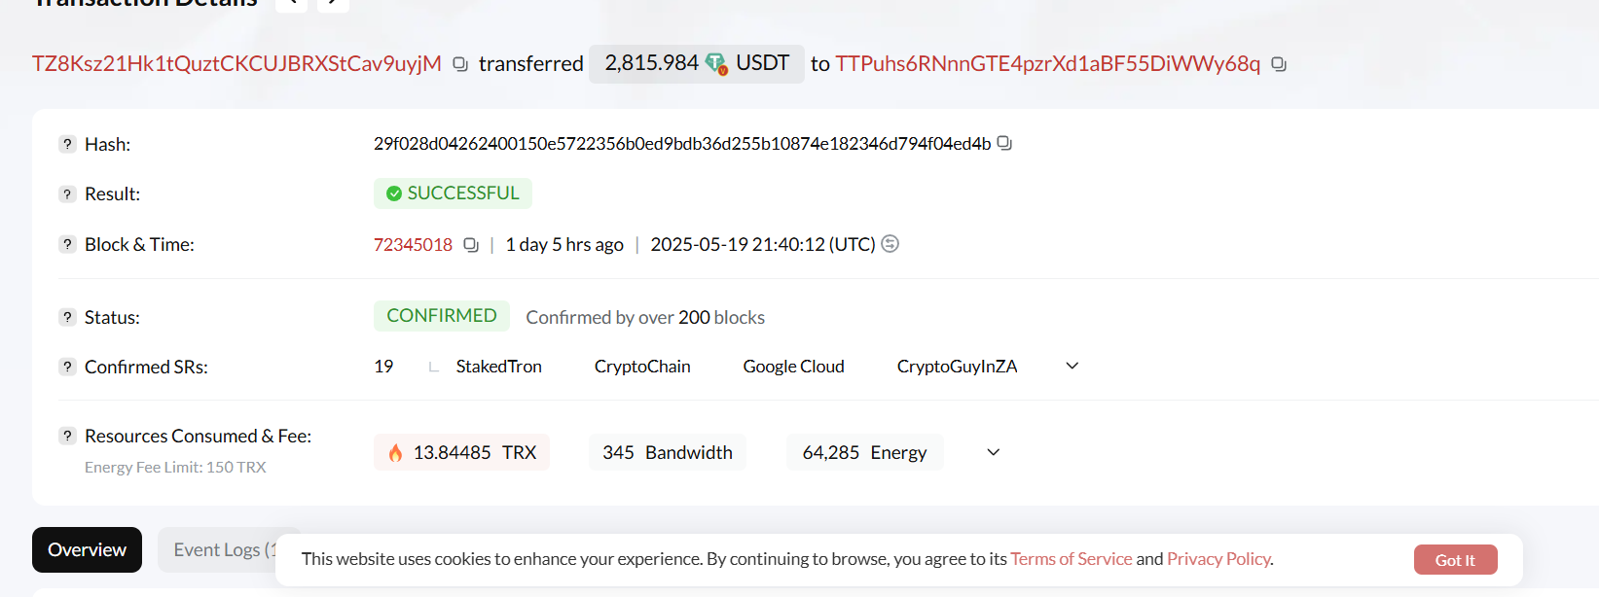This screenshot has width=1599, height=597.
Task: Open sender address TZ8Ksz21Hk1t link
Action: coord(236,64)
